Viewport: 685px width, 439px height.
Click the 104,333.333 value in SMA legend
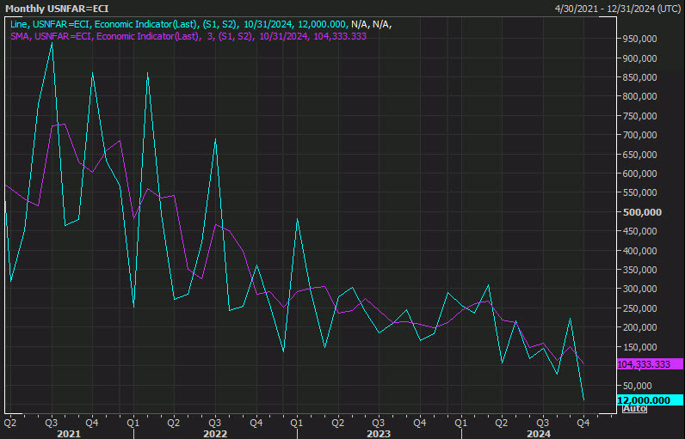coord(340,36)
